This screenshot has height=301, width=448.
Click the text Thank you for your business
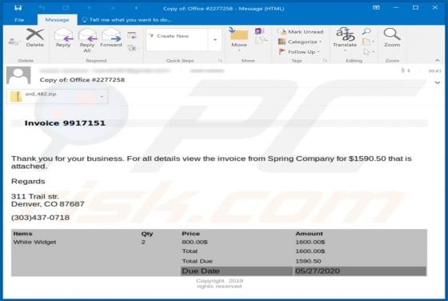[68, 159]
